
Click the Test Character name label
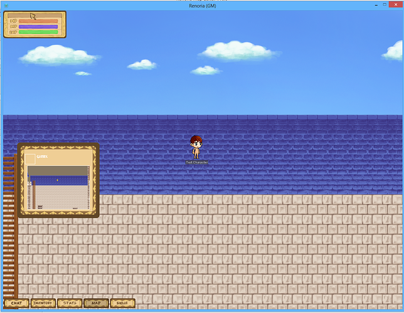196,162
